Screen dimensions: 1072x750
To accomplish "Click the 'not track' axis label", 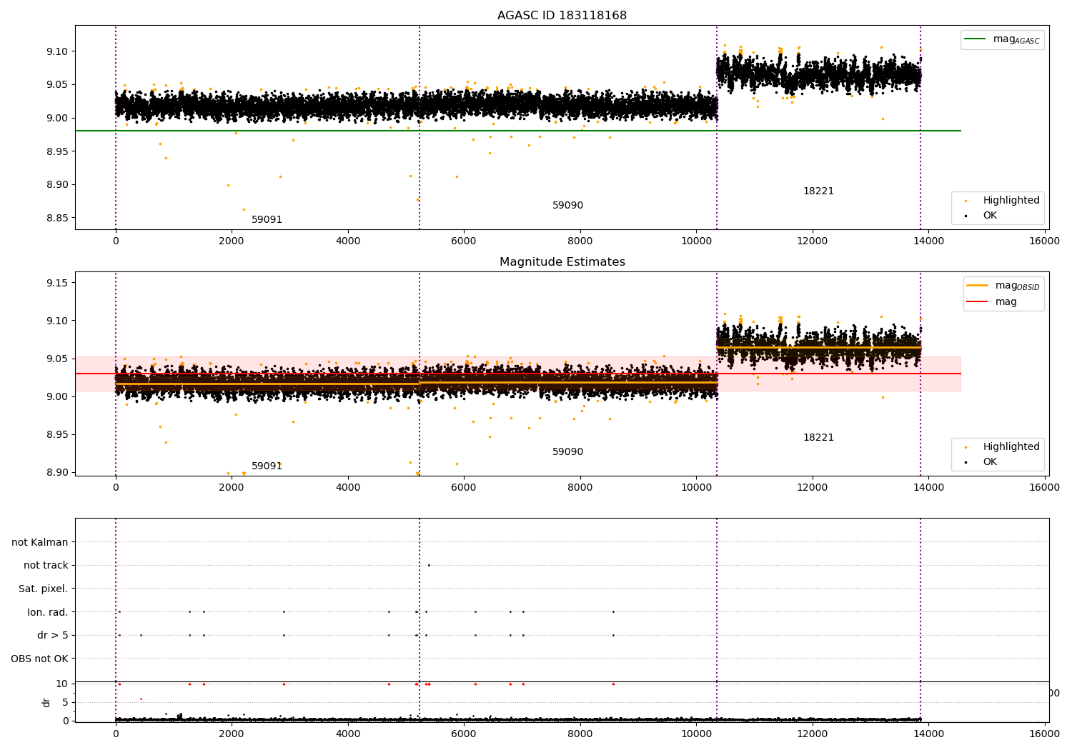I will click(46, 566).
